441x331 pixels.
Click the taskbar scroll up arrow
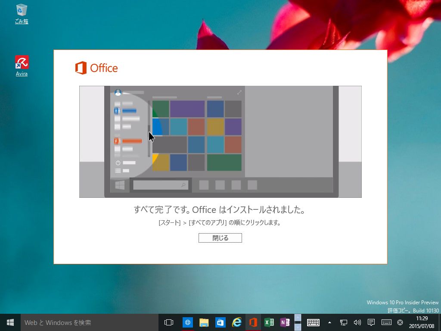point(298,317)
